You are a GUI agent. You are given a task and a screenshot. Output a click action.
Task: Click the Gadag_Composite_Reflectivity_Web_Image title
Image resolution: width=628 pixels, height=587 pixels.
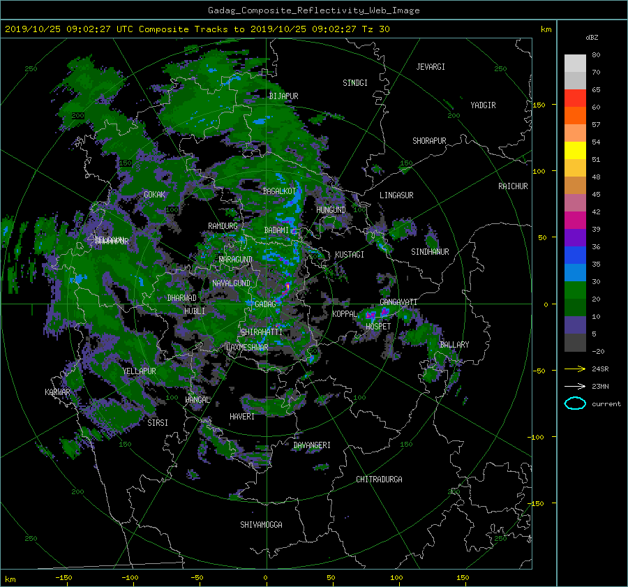coord(313,10)
